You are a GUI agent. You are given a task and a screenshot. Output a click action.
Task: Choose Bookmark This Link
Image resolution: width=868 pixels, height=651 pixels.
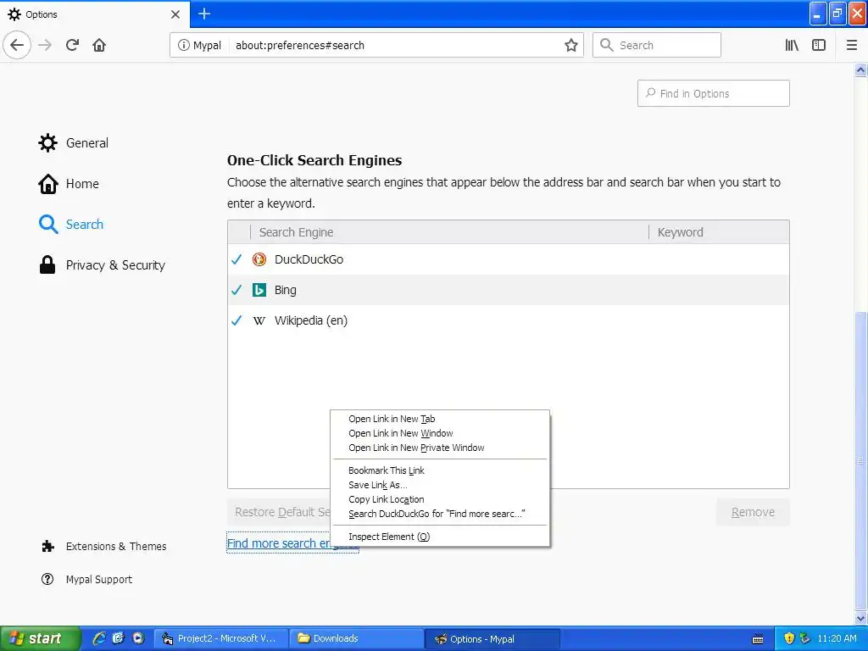click(440, 470)
